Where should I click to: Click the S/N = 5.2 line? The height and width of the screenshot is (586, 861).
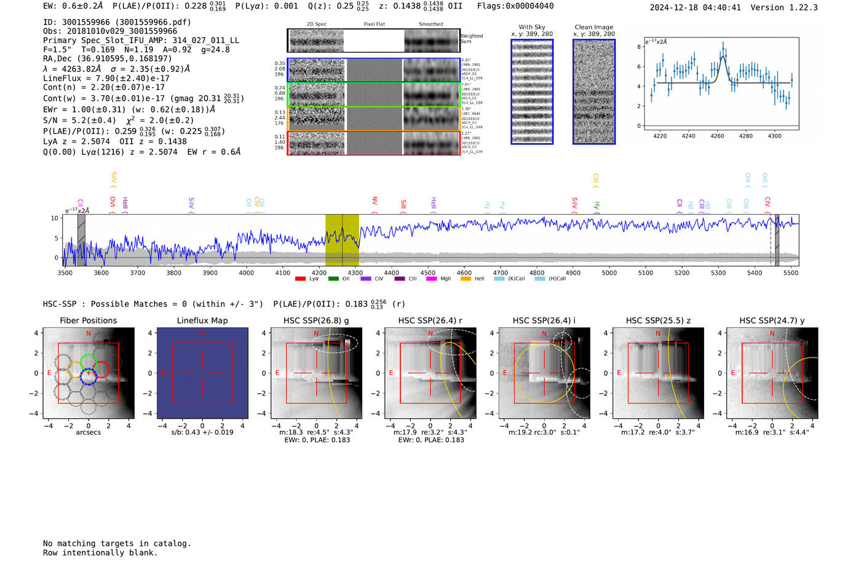coord(118,121)
